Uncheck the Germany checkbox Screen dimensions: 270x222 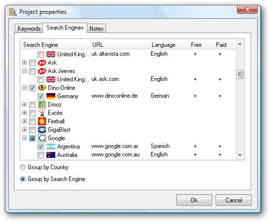point(41,96)
